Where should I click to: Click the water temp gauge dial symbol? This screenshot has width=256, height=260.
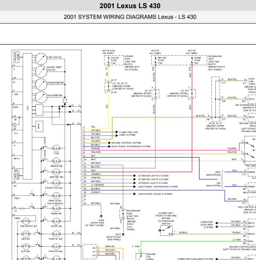pos(41,72)
